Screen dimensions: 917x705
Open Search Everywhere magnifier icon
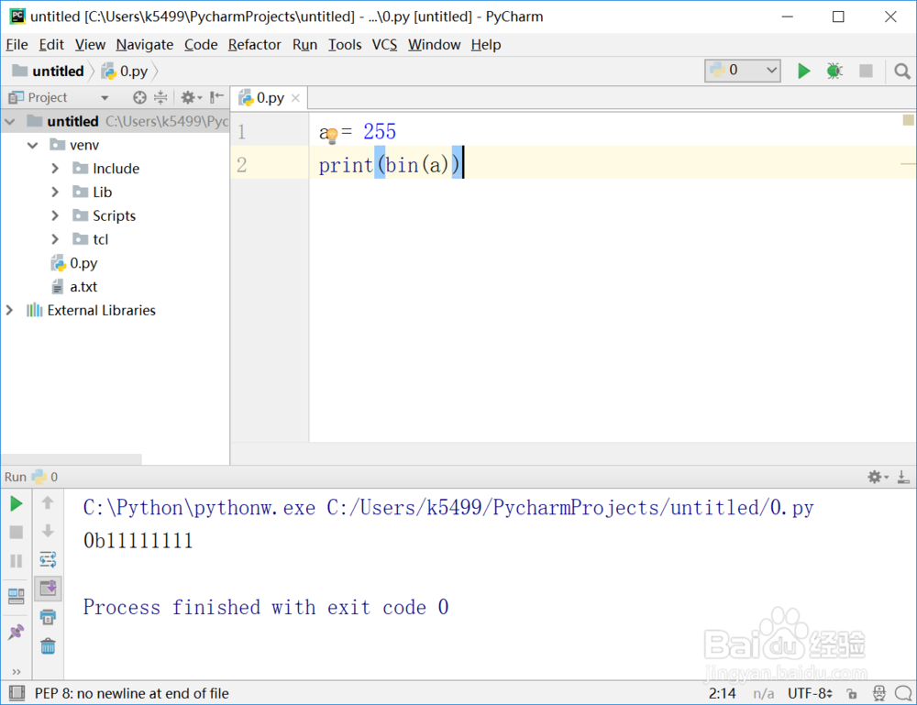click(x=901, y=72)
